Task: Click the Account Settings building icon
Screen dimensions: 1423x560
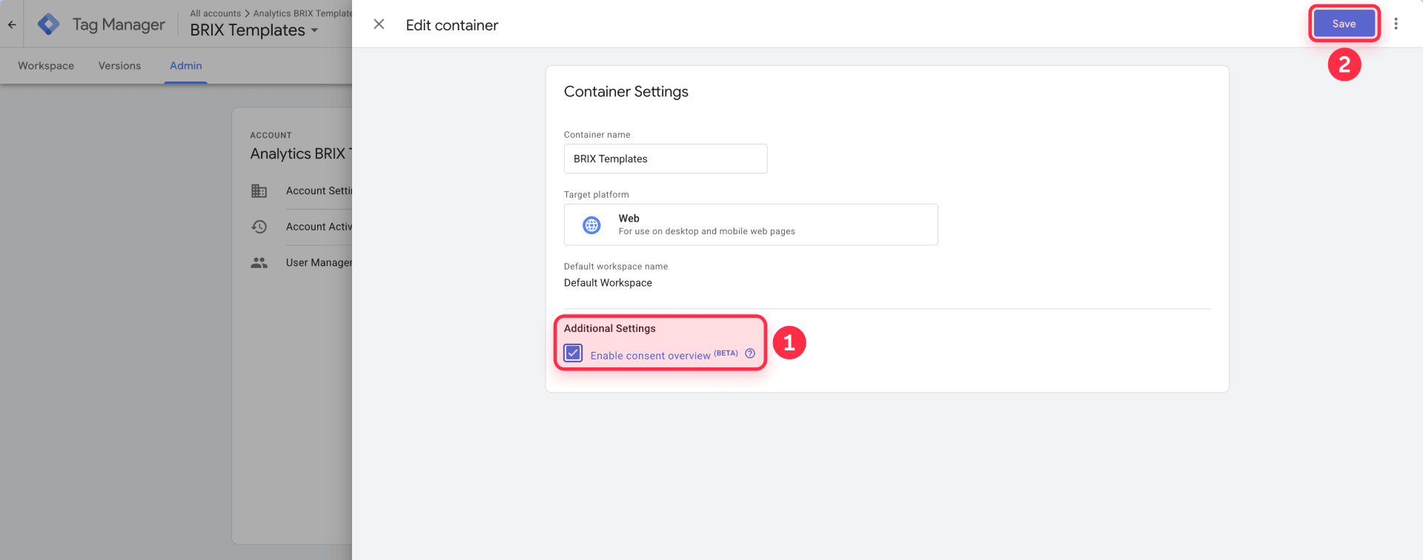Action: click(259, 191)
